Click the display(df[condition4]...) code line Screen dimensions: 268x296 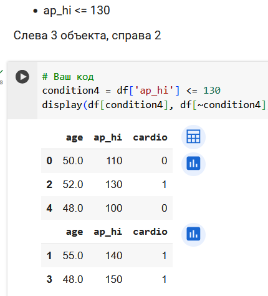[x=154, y=105]
